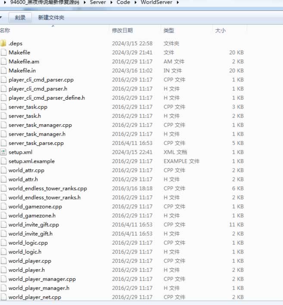This screenshot has width=283, height=305.
Task: Select icon of server_task_parse.cpp
Action: [x=3, y=143]
